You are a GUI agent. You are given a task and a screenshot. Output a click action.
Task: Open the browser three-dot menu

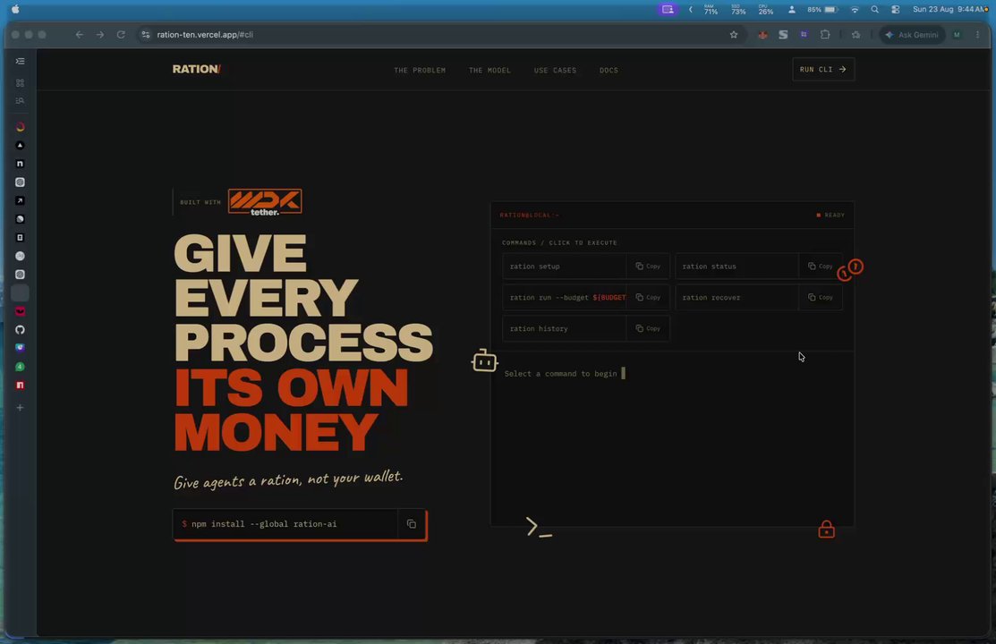pyautogui.click(x=977, y=35)
